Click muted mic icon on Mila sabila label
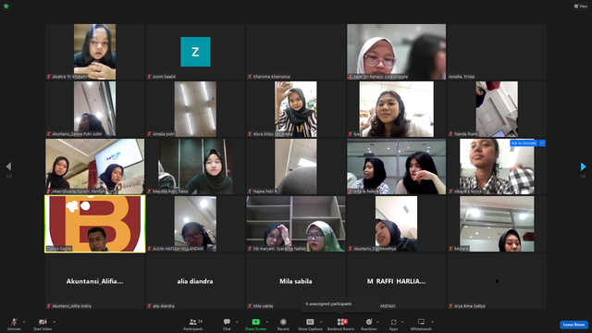 click(250, 306)
